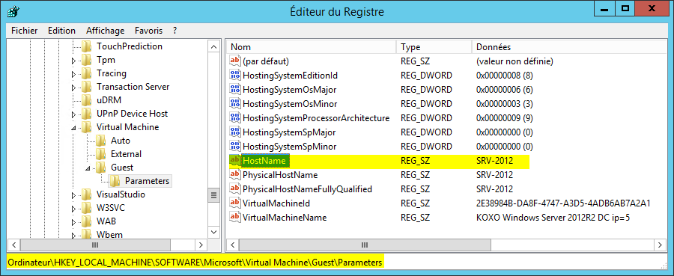Open the ? help menu
Image resolution: width=674 pixels, height=276 pixels.
(x=175, y=31)
